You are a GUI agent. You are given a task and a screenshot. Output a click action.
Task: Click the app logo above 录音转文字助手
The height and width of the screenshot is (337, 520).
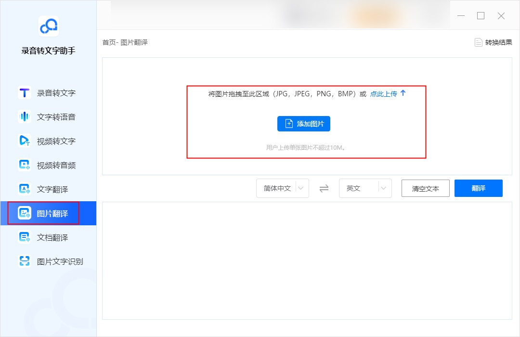pos(48,26)
